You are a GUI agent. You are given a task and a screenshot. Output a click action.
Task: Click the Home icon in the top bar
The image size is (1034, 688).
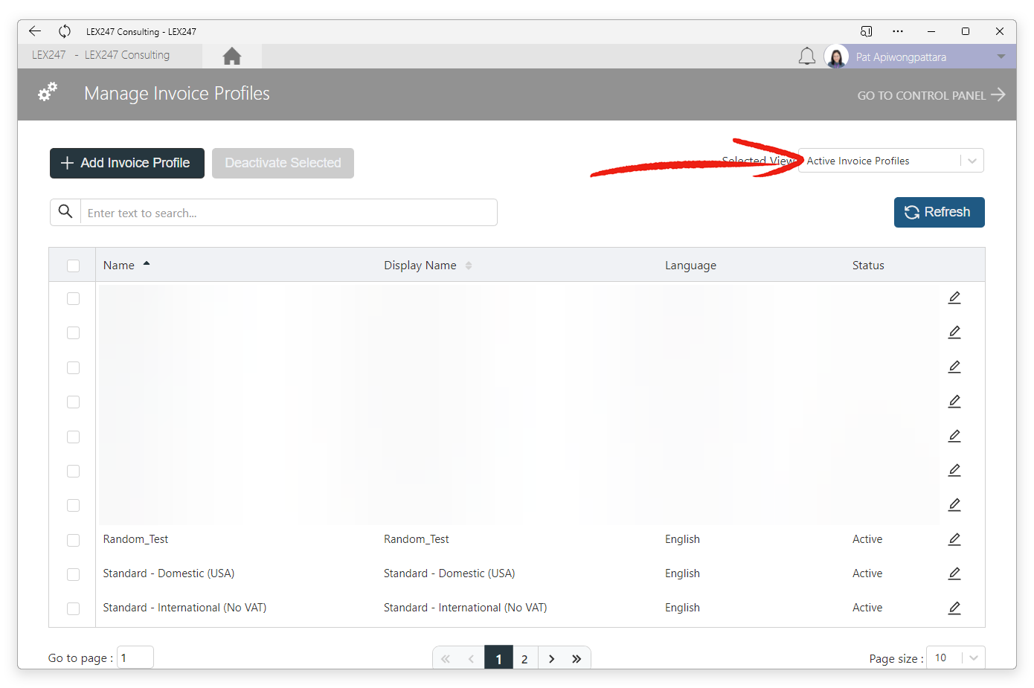(231, 55)
